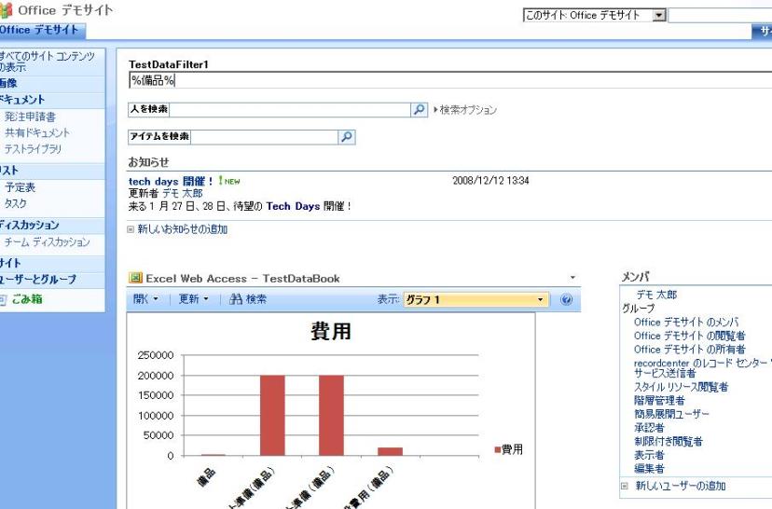
Task: Open ディスカッション section heading
Action: click(30, 225)
